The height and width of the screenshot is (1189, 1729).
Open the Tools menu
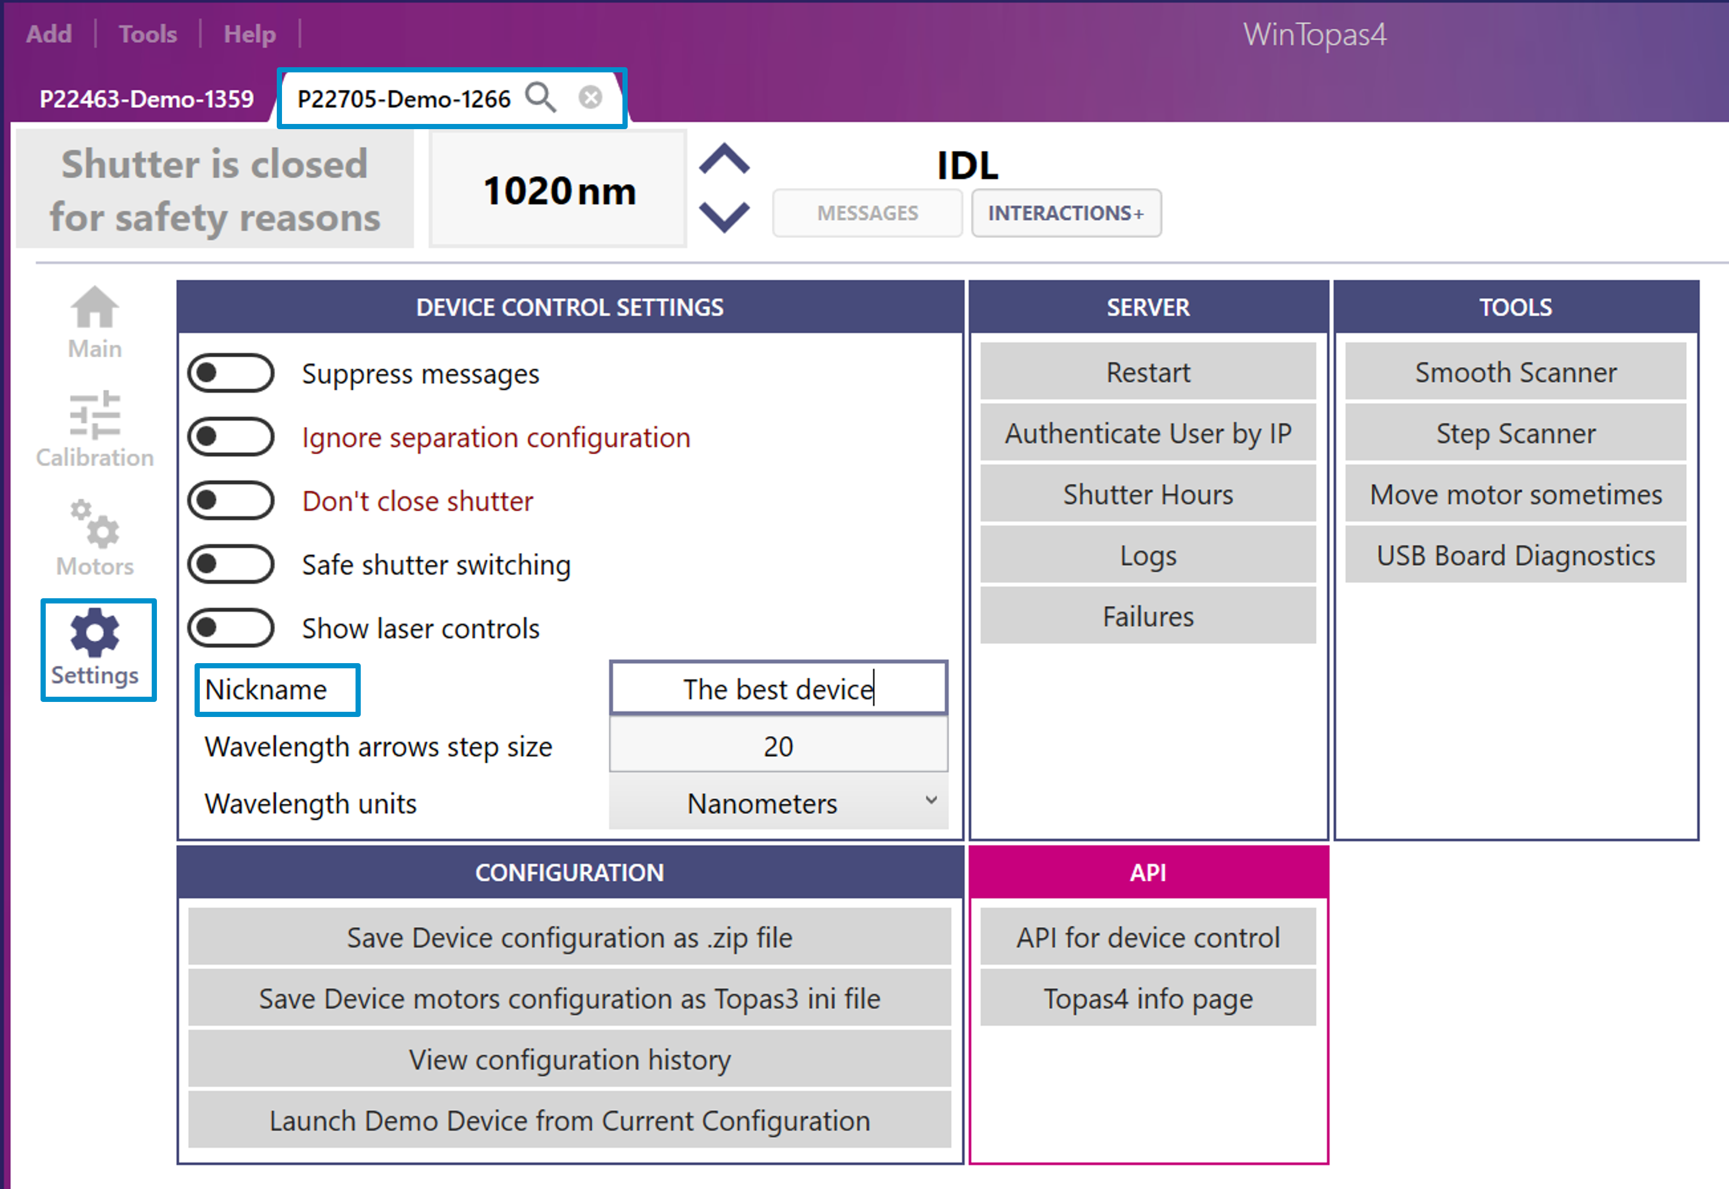coord(148,34)
